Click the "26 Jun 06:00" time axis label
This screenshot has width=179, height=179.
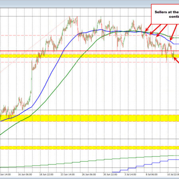coord(89,174)
